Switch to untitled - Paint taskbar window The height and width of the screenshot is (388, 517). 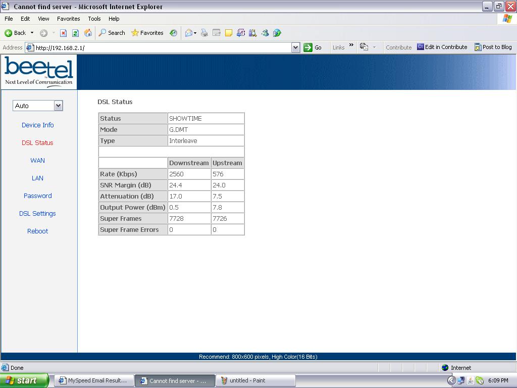click(256, 380)
